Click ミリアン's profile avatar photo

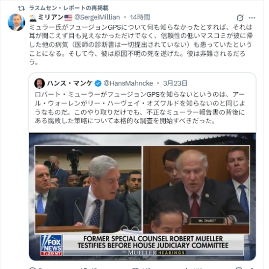pyautogui.click(x=16, y=22)
